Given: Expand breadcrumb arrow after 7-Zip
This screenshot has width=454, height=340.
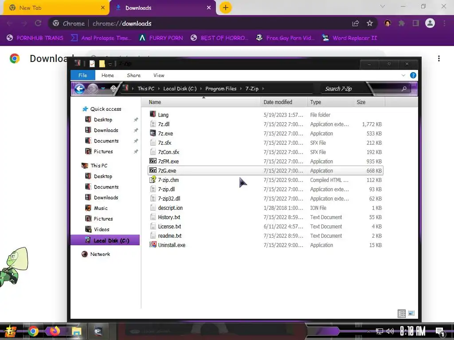Looking at the screenshot, I should click(263, 89).
